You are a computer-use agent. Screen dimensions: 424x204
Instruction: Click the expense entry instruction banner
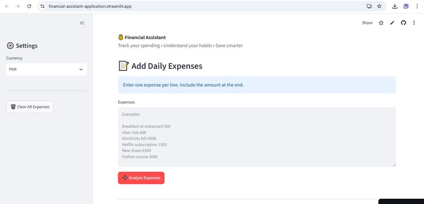(257, 85)
